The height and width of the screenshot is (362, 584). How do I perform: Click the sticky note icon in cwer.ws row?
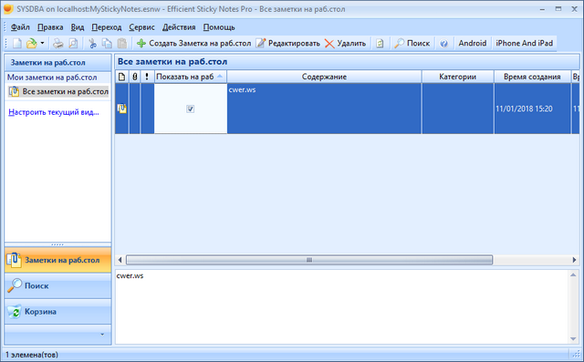click(x=121, y=109)
